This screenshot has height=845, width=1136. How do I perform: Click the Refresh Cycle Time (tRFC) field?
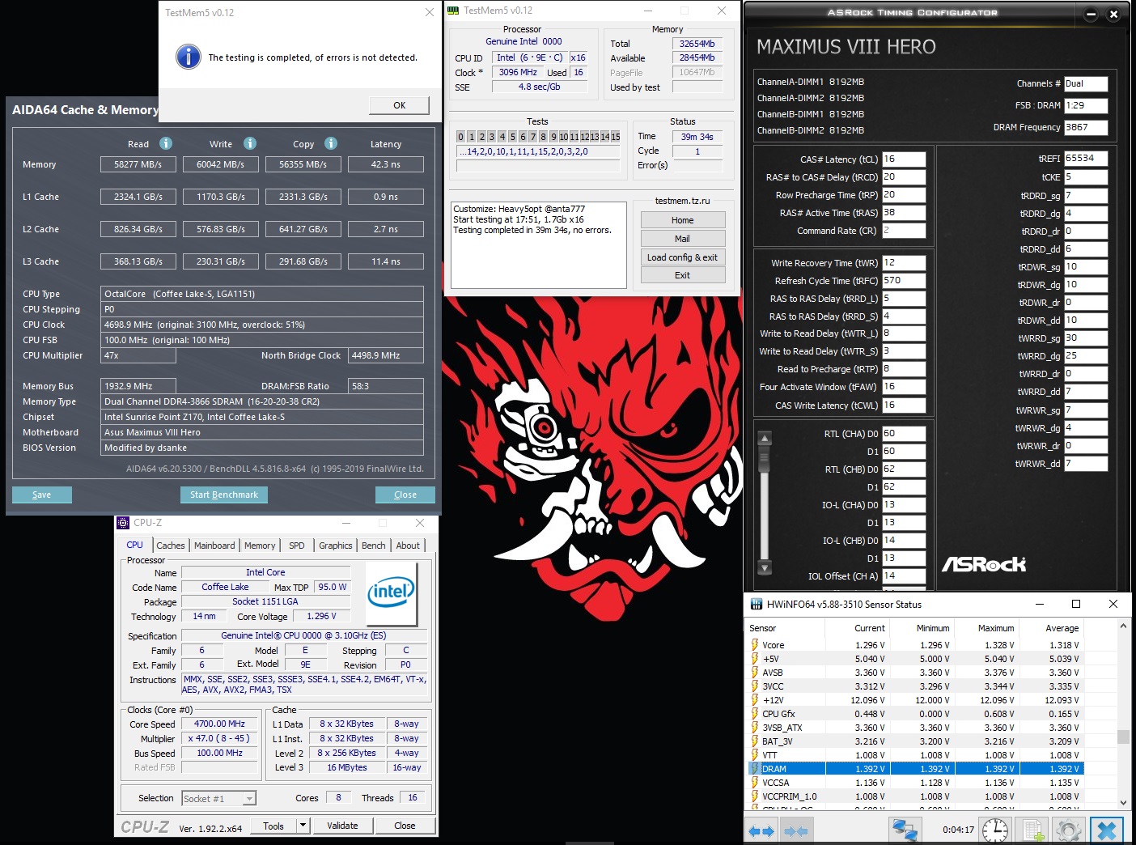904,281
